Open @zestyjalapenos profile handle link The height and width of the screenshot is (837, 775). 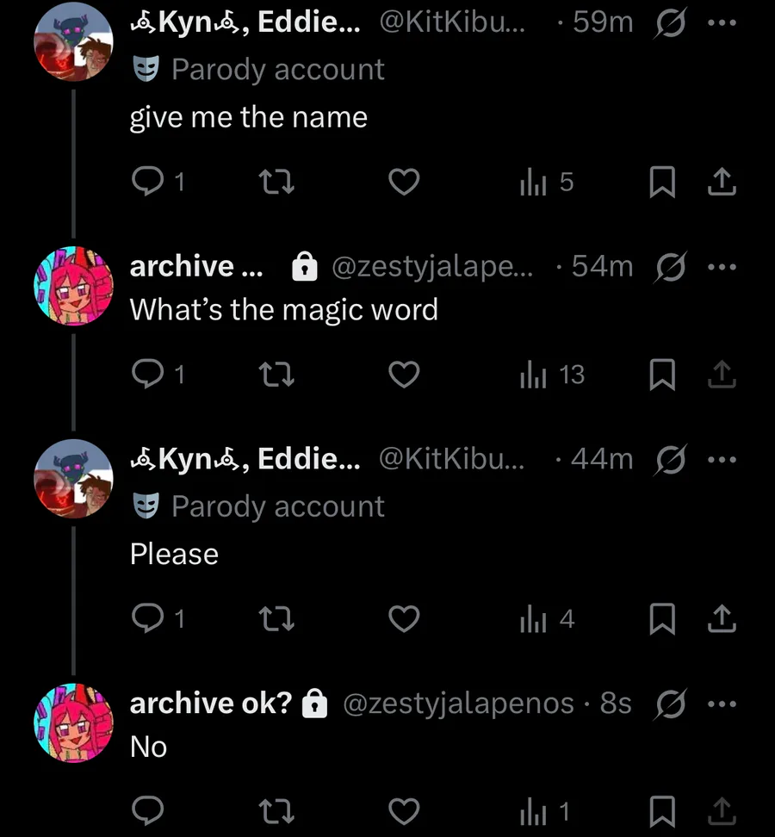pos(458,704)
